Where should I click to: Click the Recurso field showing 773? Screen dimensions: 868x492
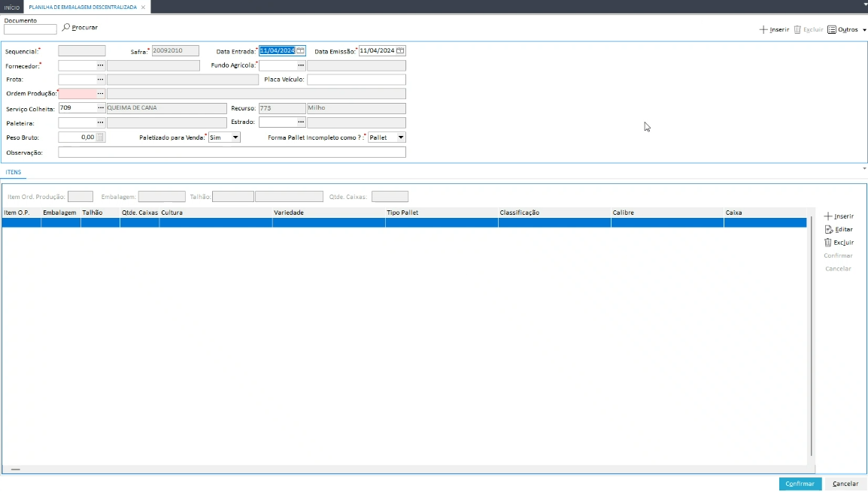coord(282,108)
